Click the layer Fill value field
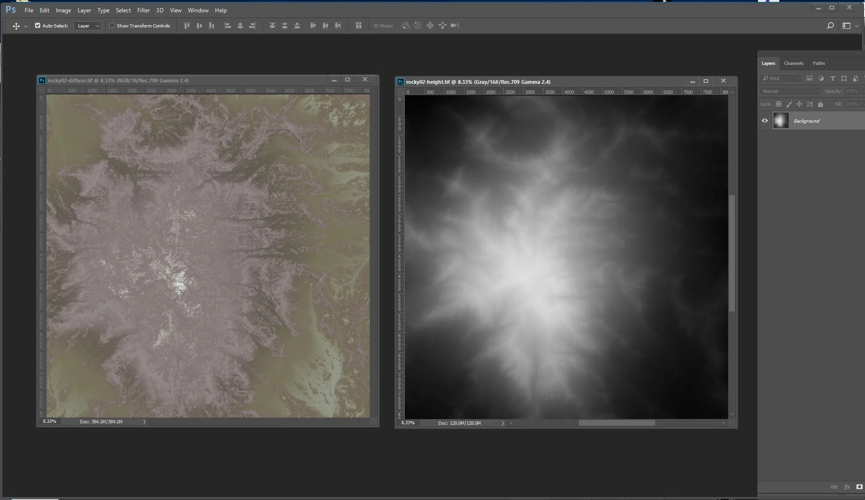Viewport: 865px width, 500px height. [x=852, y=104]
